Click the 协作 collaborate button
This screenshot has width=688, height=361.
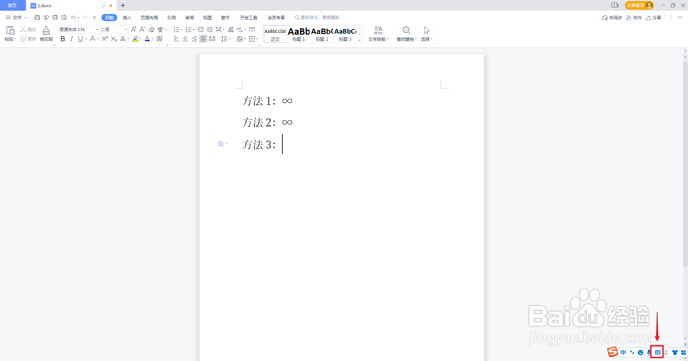click(x=634, y=18)
